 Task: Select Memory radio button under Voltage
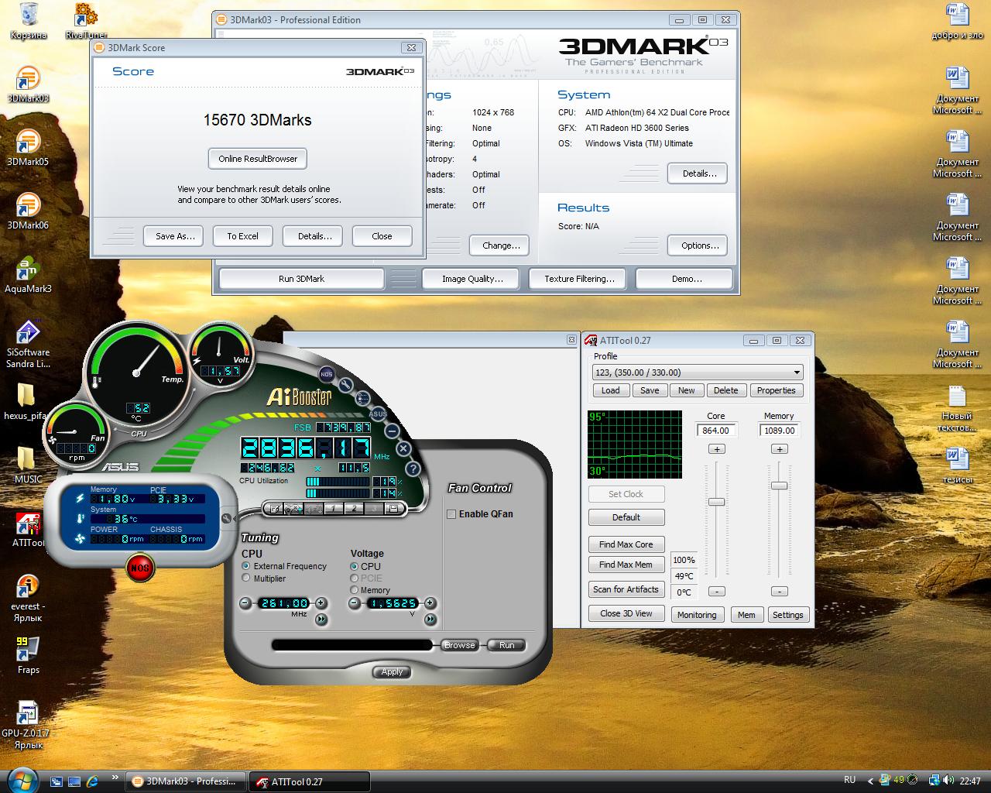pos(355,590)
